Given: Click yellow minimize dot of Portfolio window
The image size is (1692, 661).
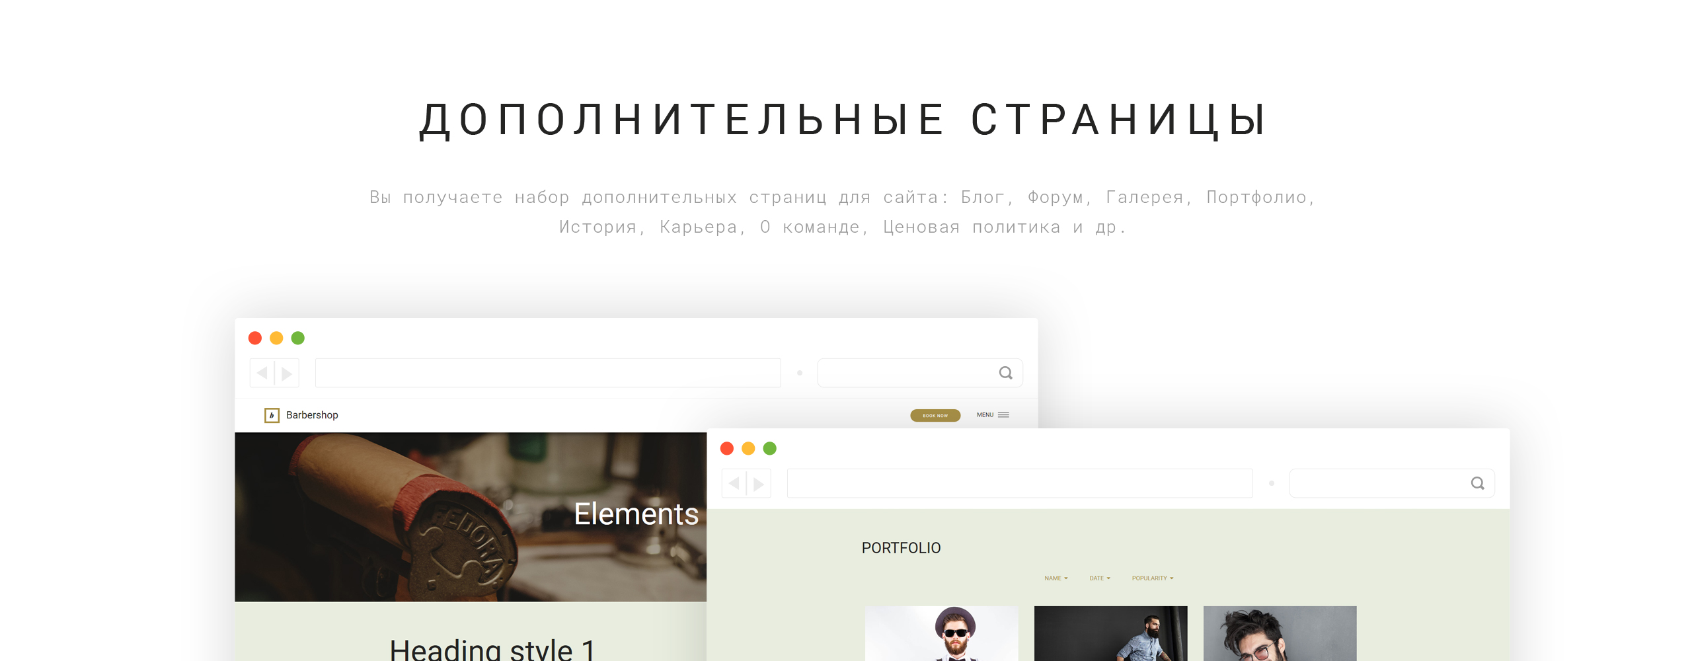Looking at the screenshot, I should pos(748,448).
